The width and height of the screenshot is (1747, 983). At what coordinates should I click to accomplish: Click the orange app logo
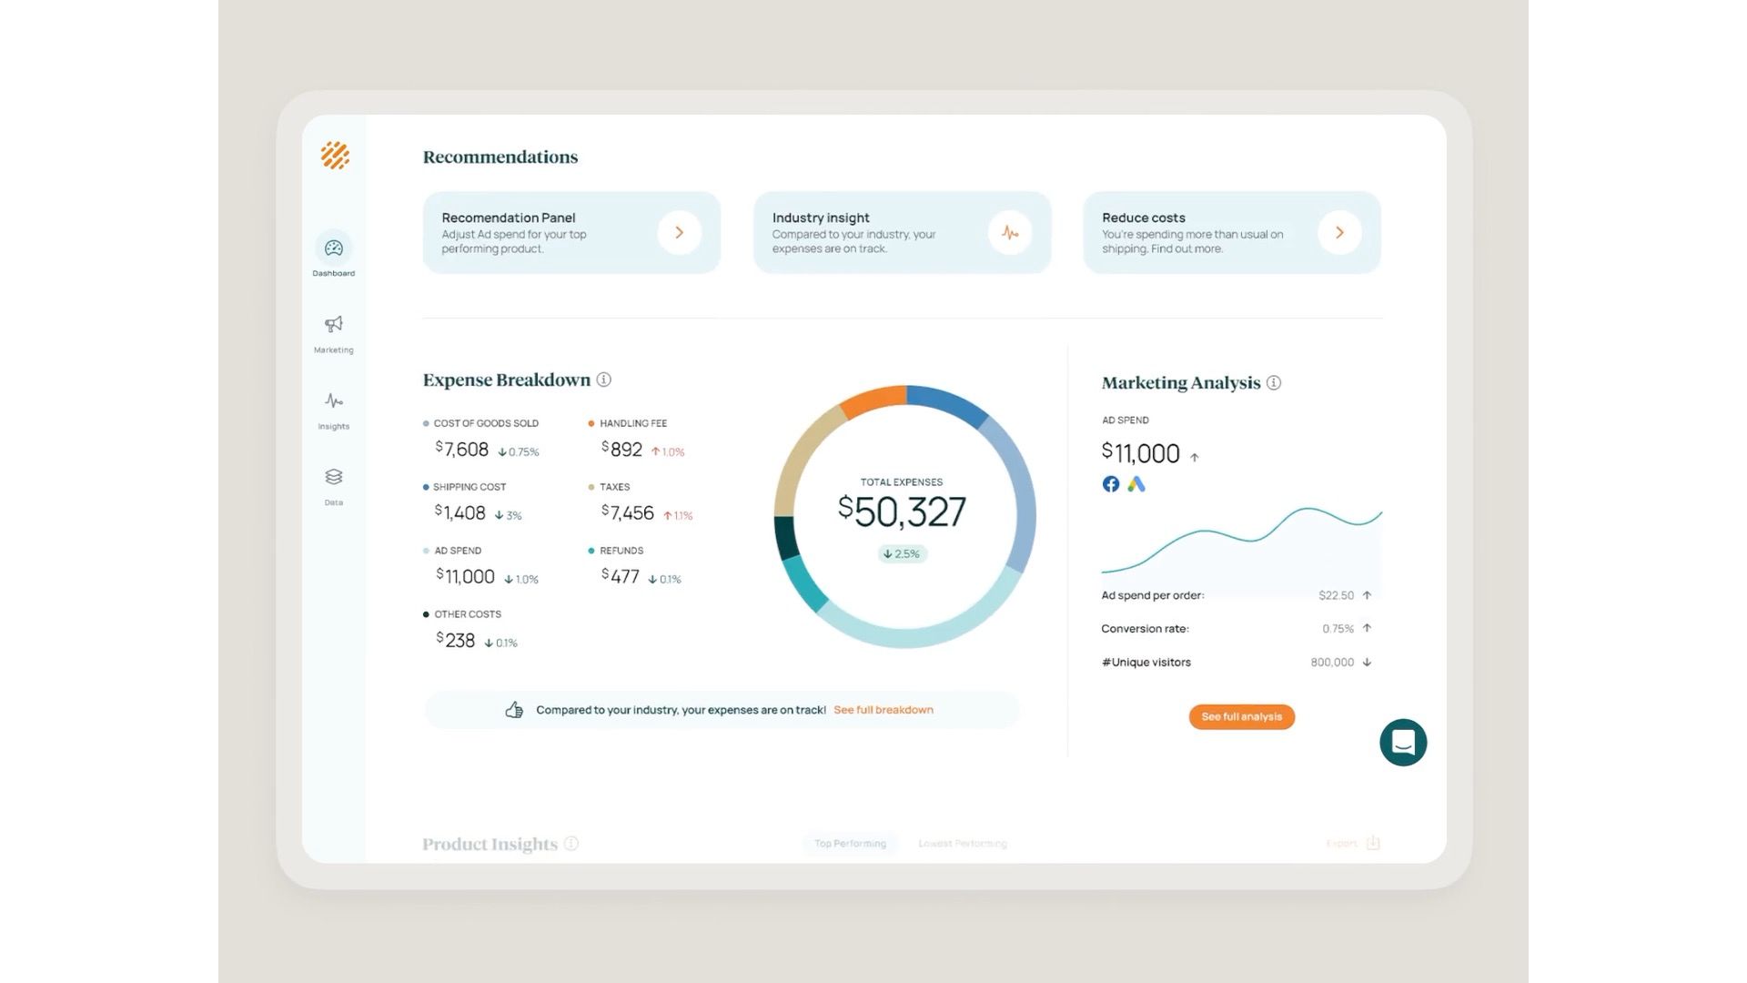click(x=335, y=156)
